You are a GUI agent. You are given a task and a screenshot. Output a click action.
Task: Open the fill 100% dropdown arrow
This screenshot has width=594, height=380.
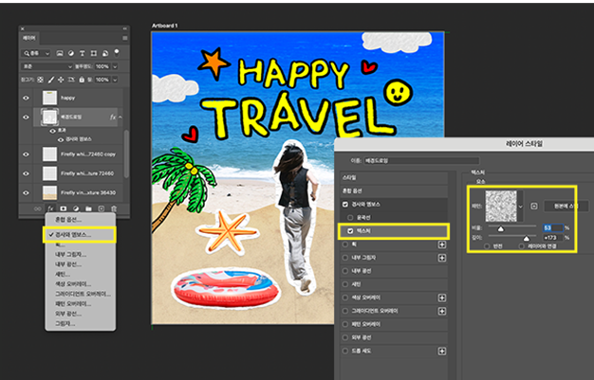(115, 80)
